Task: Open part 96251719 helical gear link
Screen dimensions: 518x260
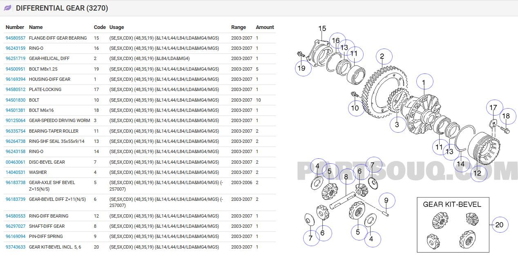Action: 16,58
